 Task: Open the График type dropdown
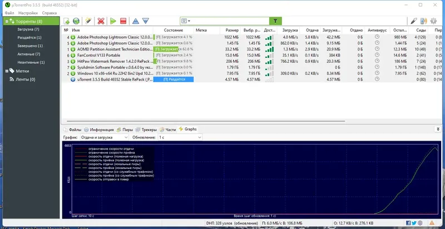pos(104,137)
